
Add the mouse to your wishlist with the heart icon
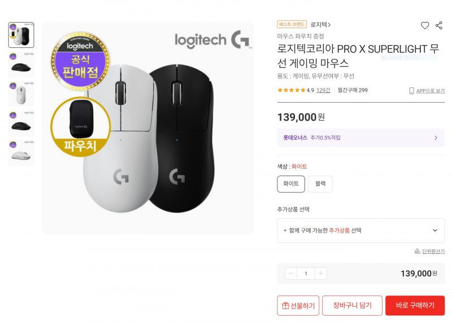(425, 25)
